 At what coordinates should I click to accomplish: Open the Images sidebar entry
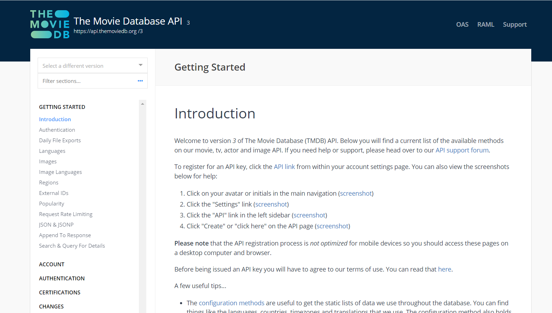[x=48, y=161]
